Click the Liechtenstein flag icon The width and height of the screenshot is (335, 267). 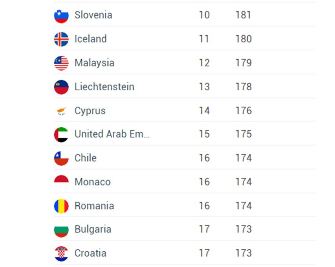click(61, 87)
